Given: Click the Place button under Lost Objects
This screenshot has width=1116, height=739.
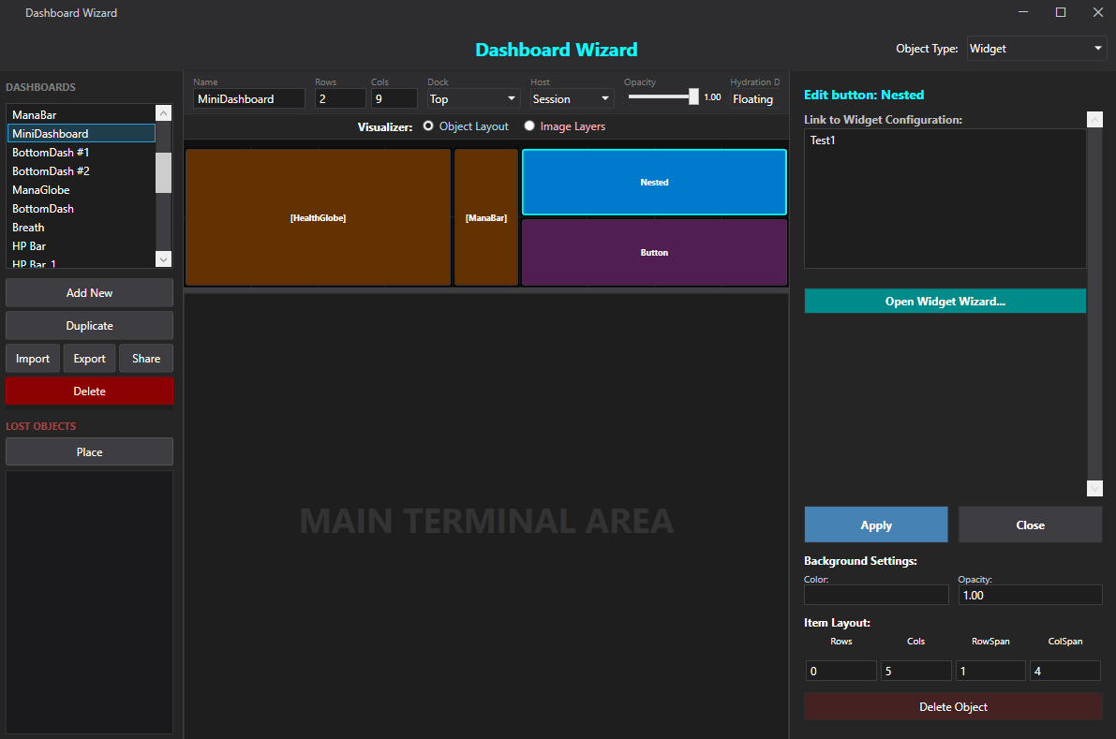Looking at the screenshot, I should (90, 451).
